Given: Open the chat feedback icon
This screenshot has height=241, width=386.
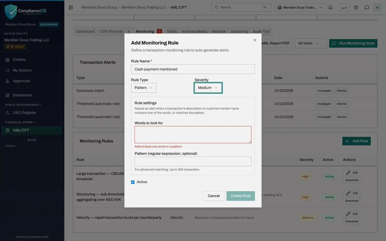Looking at the screenshot, I should click(x=367, y=8).
